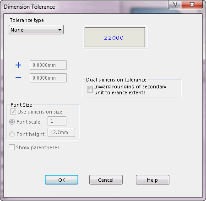Click the dropdown arrow next to None
This screenshot has height=201, width=206.
[60, 30]
